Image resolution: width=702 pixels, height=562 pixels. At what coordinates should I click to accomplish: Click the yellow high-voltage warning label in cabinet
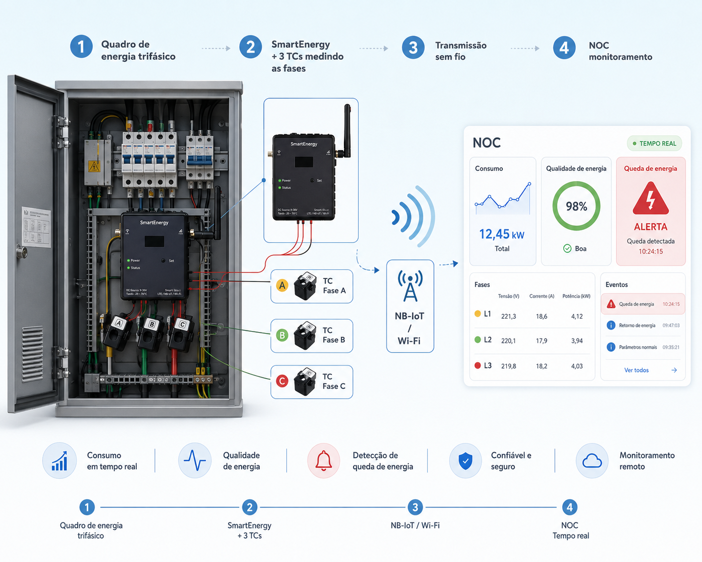tap(94, 166)
